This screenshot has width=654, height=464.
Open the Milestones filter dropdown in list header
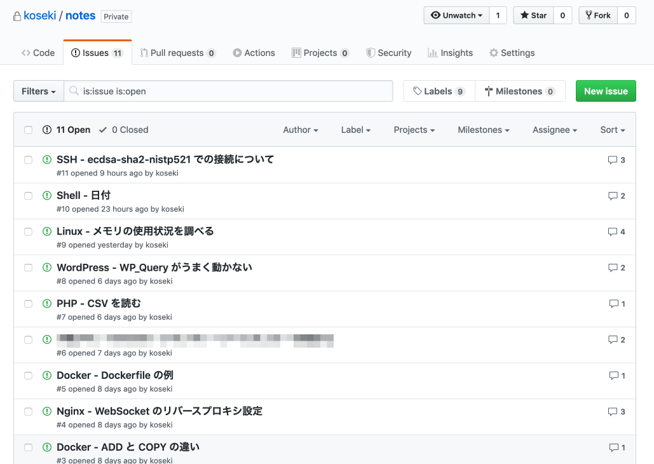coord(484,130)
